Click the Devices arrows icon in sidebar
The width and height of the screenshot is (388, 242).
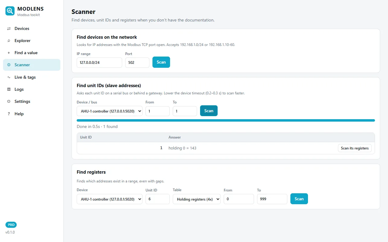pos(9,28)
